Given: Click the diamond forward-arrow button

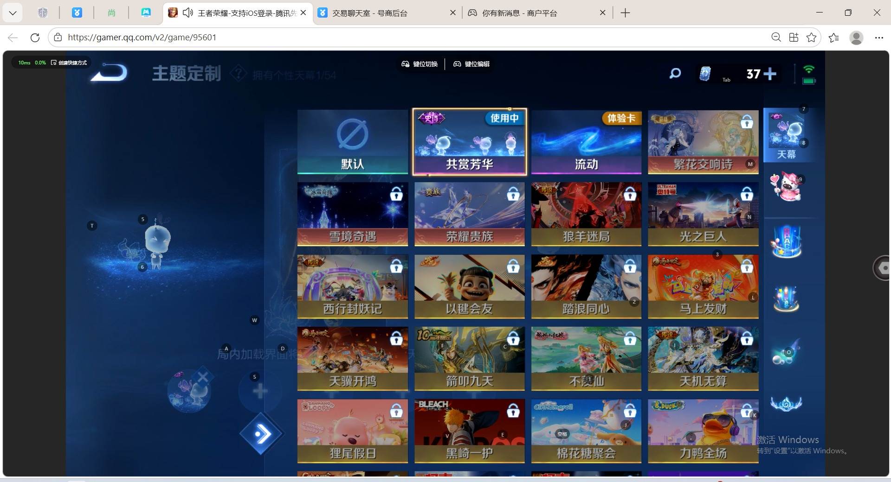Looking at the screenshot, I should coord(262,434).
